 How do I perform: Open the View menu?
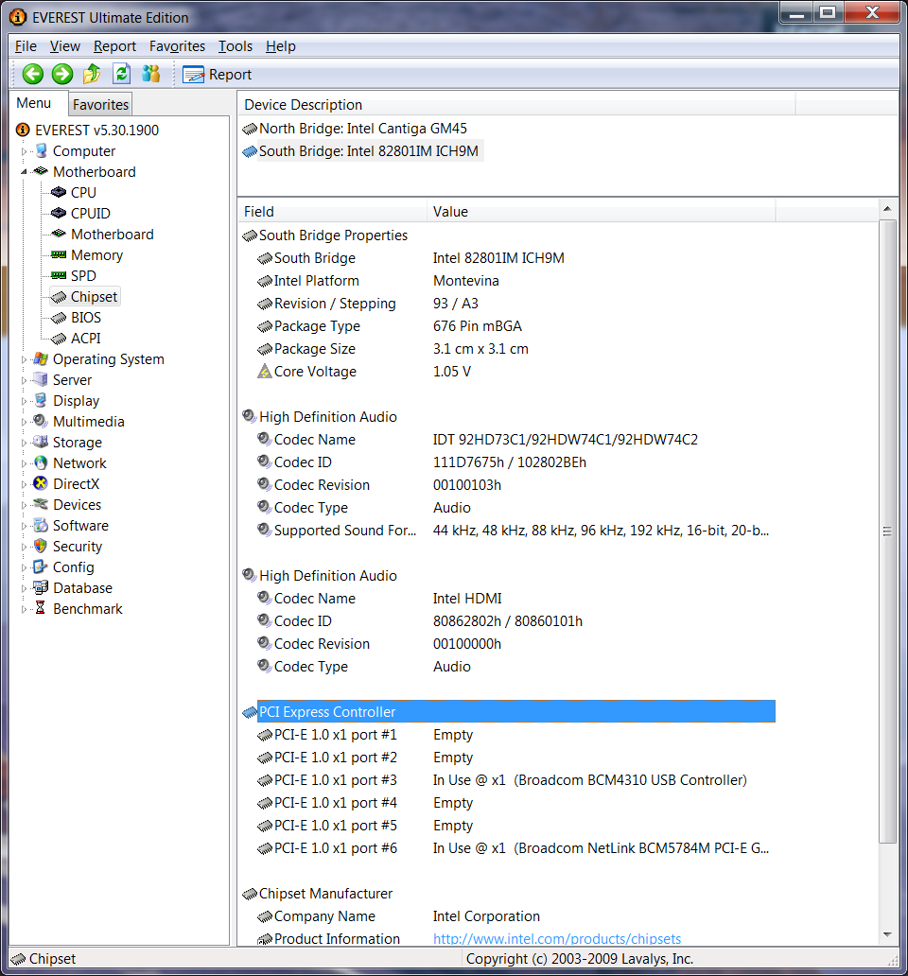click(64, 46)
